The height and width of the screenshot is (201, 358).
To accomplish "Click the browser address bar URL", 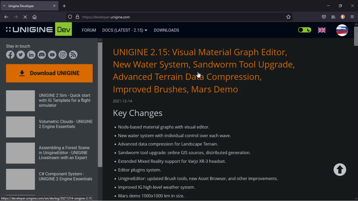I will tap(106, 17).
